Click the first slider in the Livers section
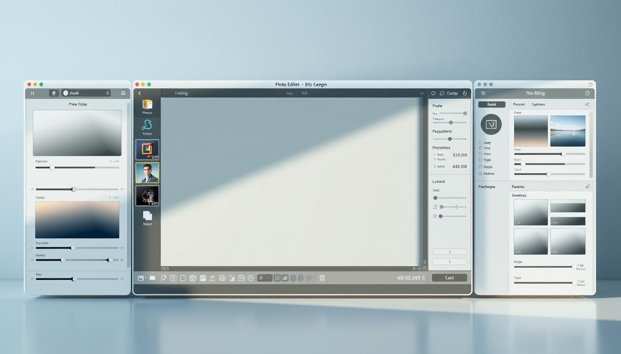 450,198
